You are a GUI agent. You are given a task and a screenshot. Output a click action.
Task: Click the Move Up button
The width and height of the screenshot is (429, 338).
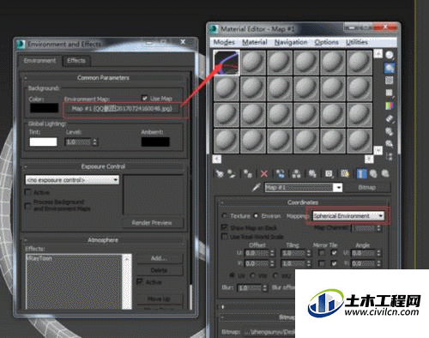(160, 299)
